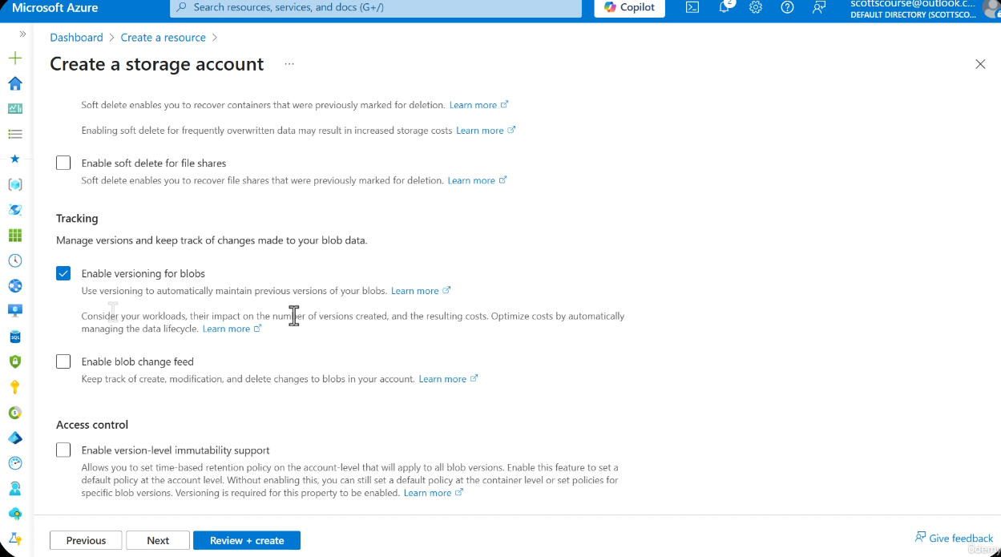1001x557 pixels.
Task: Uncheck Enable versioning for blobs
Action: click(x=63, y=273)
